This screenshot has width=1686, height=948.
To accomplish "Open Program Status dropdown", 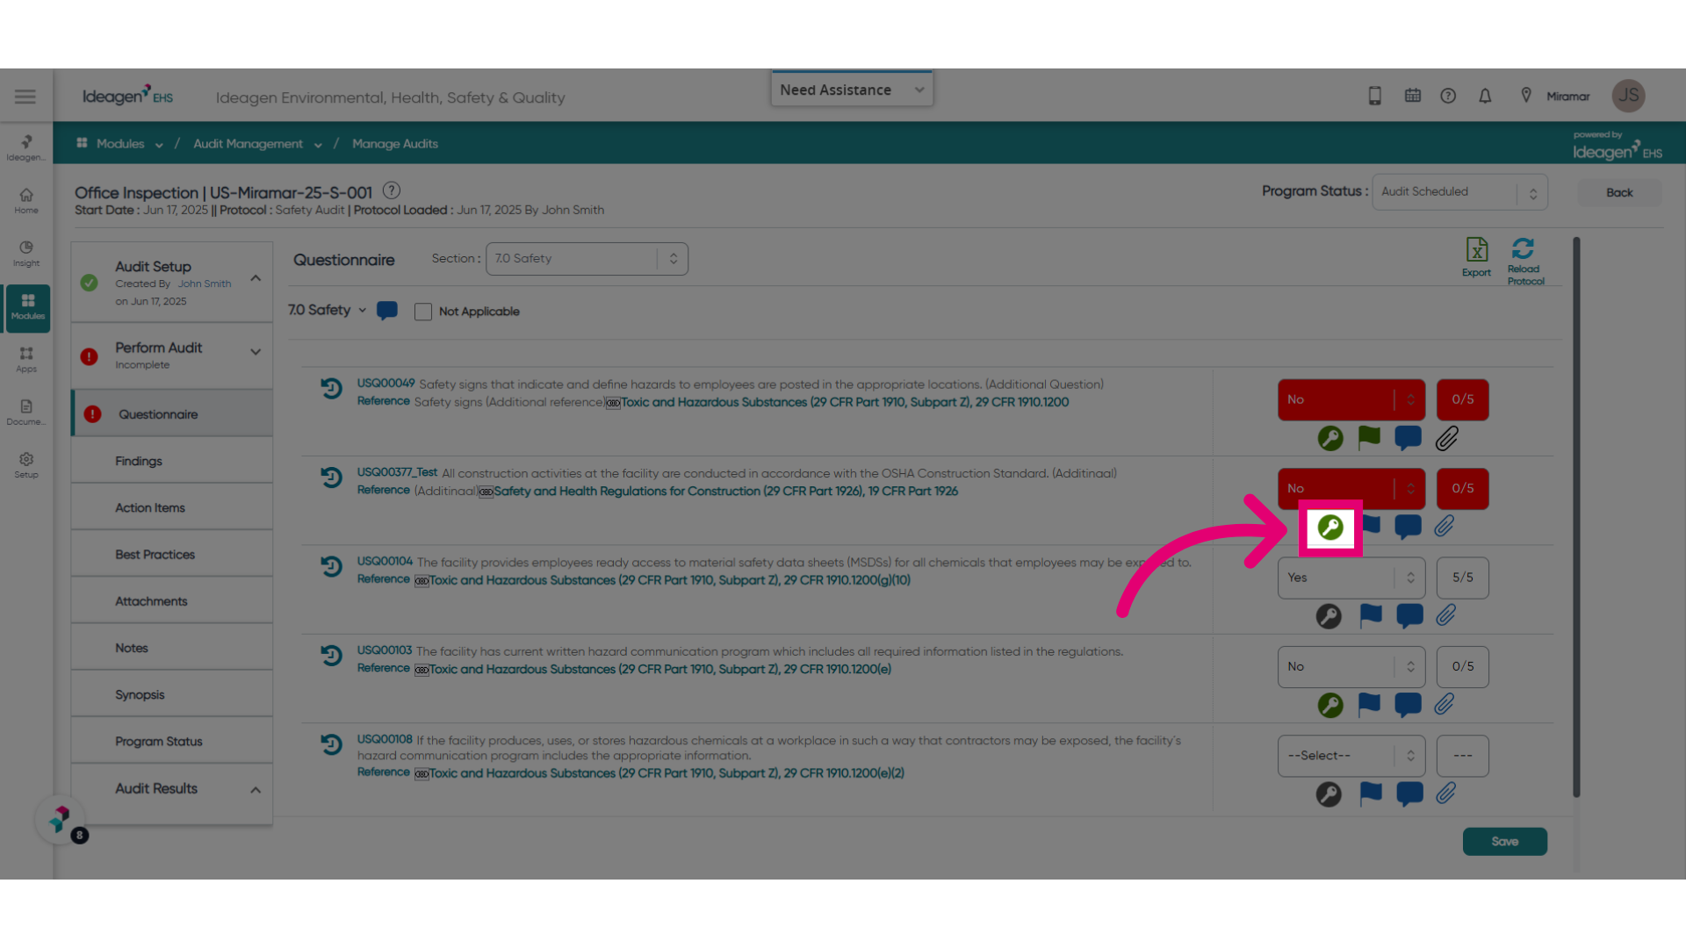I will 1459,192.
